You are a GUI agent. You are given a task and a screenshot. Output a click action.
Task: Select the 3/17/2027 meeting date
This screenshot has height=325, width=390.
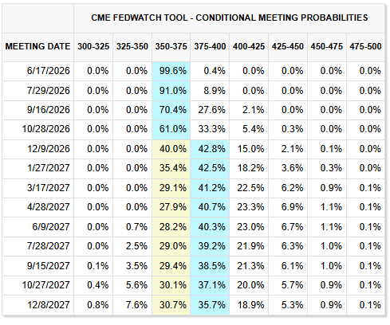[49, 188]
